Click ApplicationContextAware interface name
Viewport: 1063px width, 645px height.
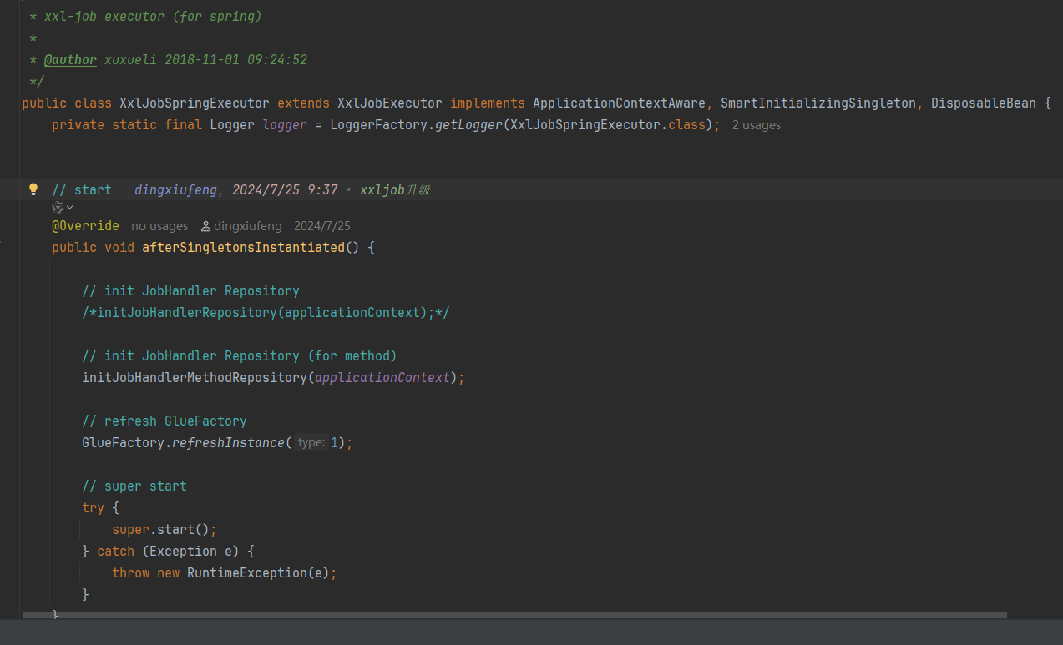point(620,103)
